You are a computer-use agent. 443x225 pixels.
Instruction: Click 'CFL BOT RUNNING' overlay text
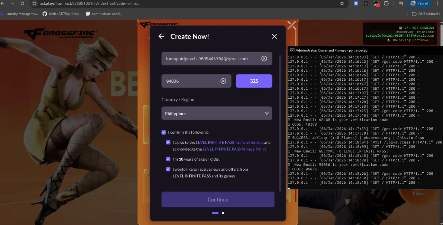point(419,28)
